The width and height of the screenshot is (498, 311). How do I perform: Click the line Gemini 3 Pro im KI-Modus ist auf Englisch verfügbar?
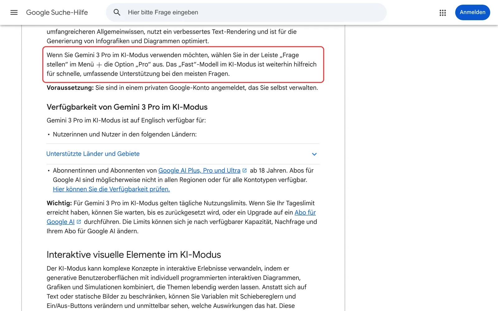126,120
